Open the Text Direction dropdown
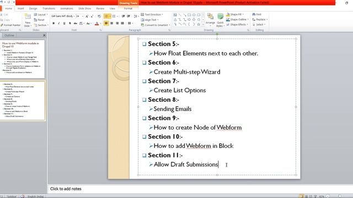Viewport: 353px width, 198px height. [152, 15]
